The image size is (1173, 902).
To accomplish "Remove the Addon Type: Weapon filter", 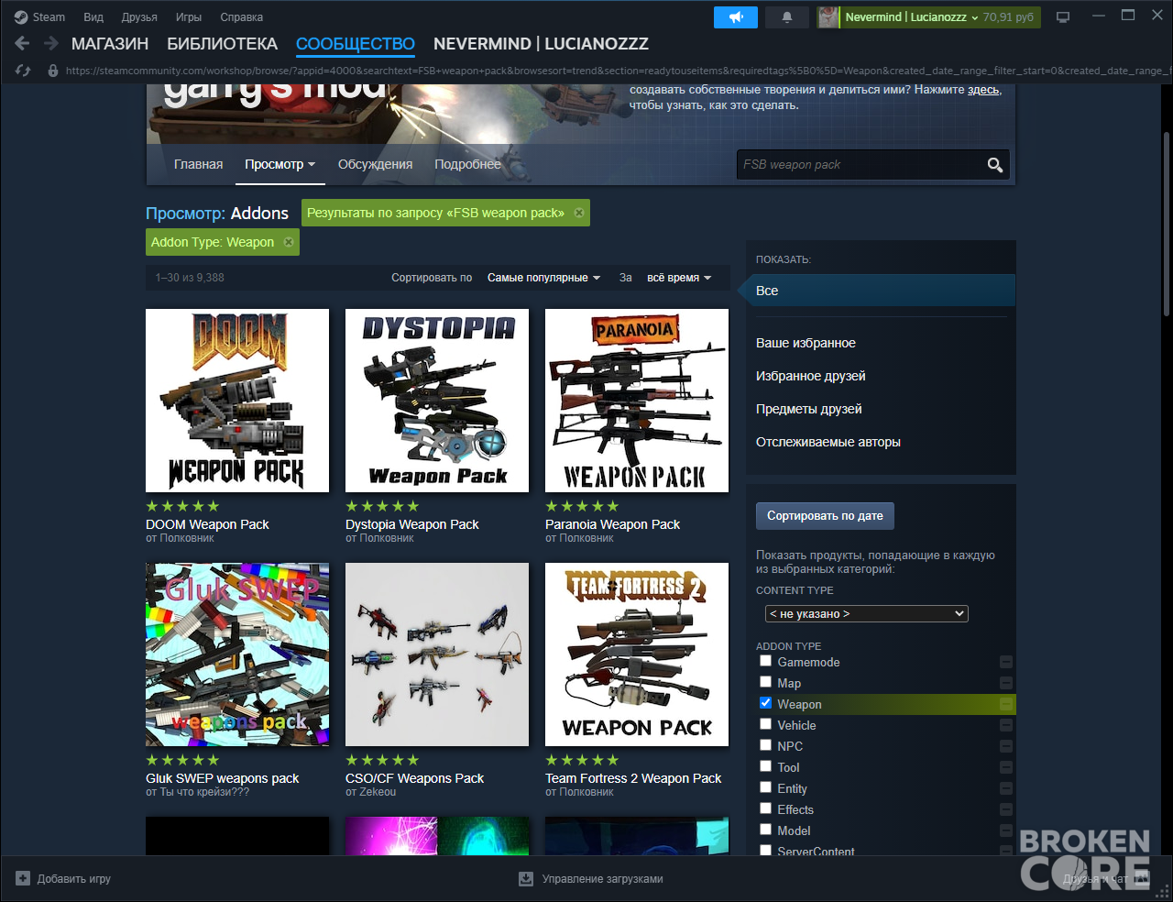I will (x=289, y=242).
